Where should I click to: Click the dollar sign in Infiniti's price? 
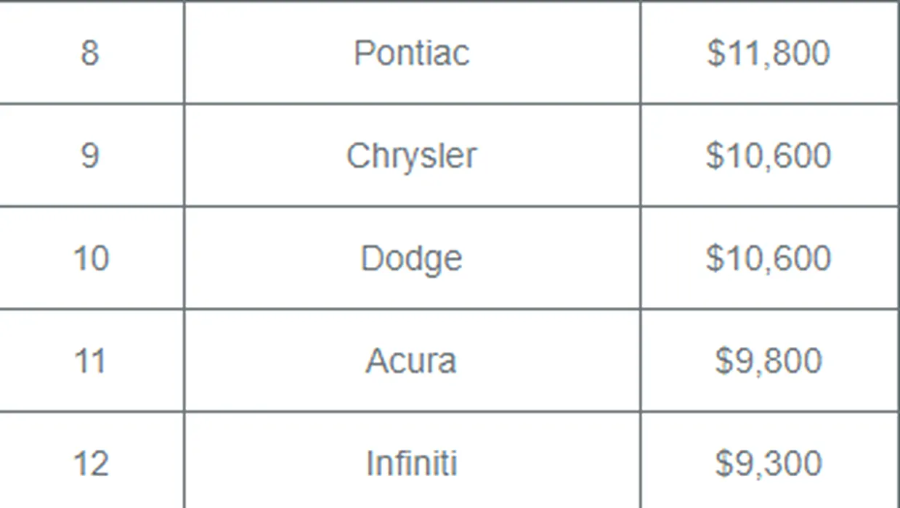(x=724, y=464)
